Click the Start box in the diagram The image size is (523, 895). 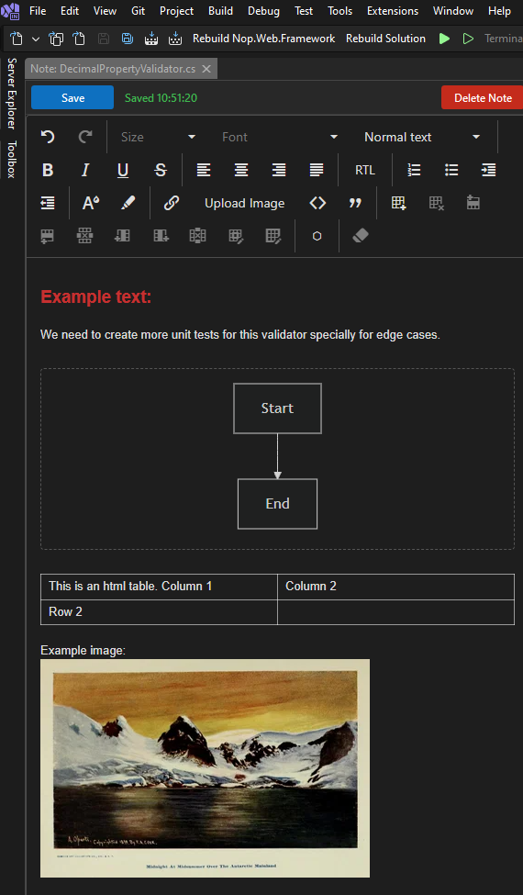pos(277,408)
